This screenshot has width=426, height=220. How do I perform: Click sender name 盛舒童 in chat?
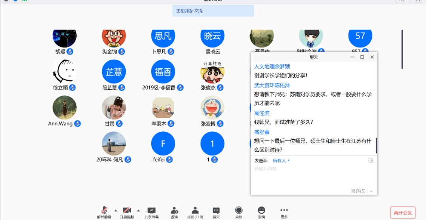point(262,132)
